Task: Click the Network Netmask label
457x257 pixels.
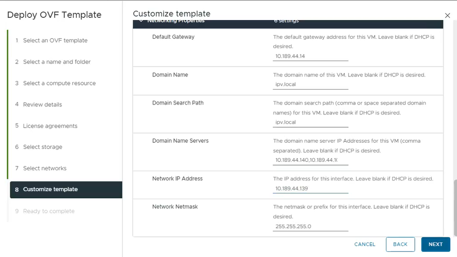Action: pos(175,207)
